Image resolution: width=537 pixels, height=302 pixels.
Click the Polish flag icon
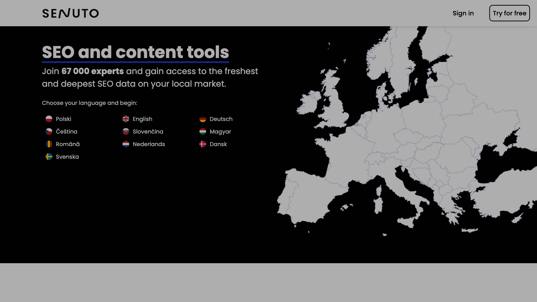point(49,119)
